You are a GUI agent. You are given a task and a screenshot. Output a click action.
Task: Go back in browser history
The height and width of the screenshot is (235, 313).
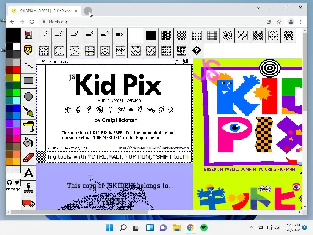pyautogui.click(x=12, y=22)
